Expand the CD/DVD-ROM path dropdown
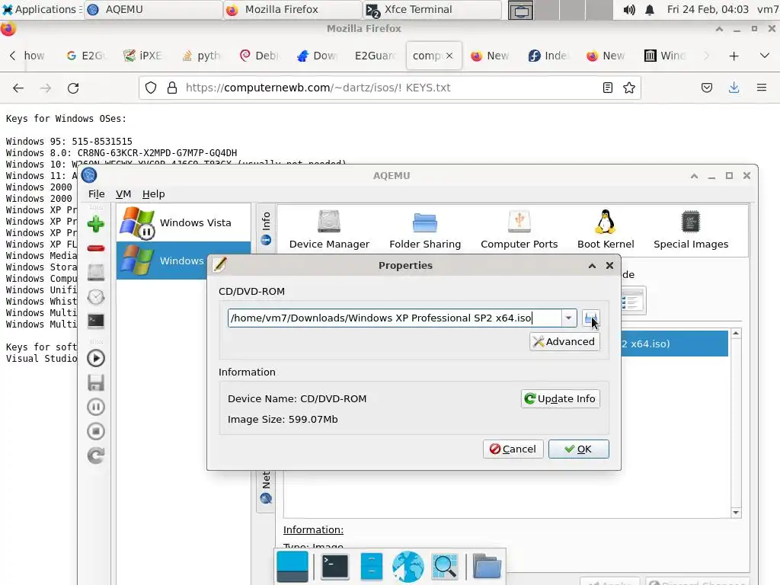Viewport: 780px width, 585px height. pyautogui.click(x=568, y=318)
